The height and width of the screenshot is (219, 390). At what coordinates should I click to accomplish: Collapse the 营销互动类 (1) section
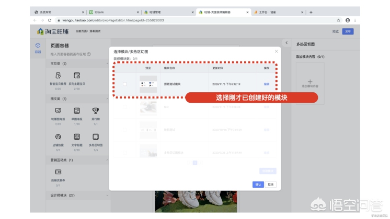(x=107, y=160)
